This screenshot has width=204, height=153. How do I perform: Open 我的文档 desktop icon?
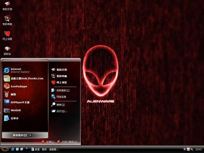point(7,6)
